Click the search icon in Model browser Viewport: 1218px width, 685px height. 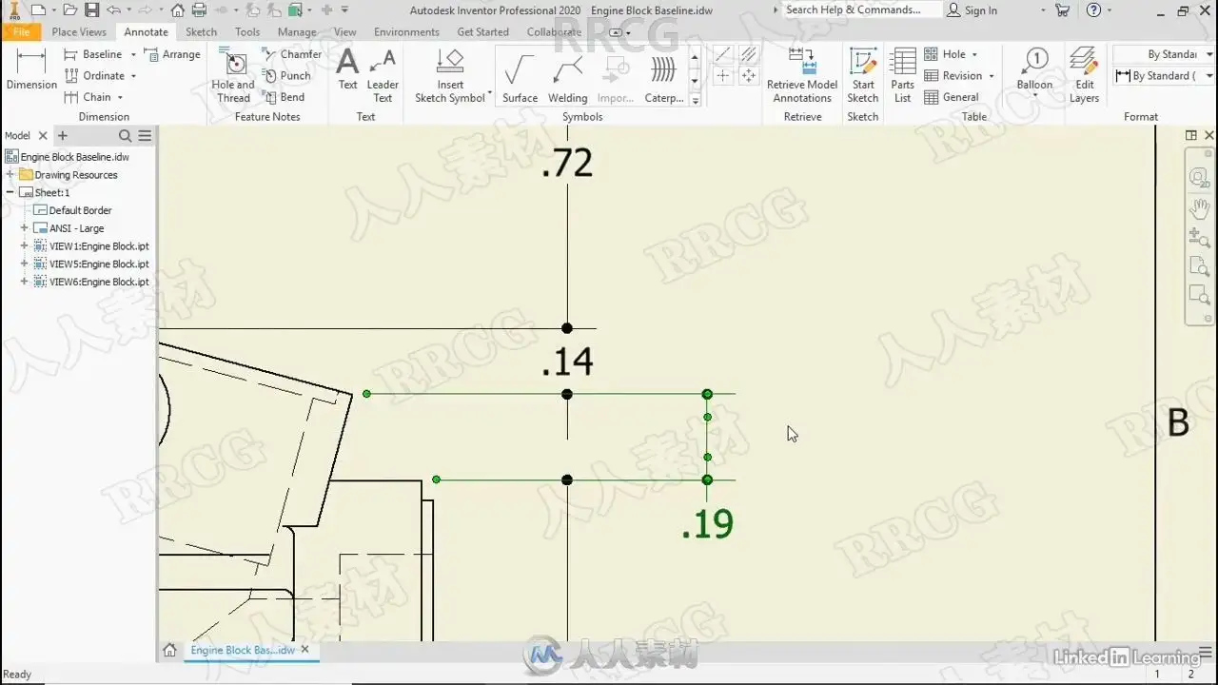125,136
